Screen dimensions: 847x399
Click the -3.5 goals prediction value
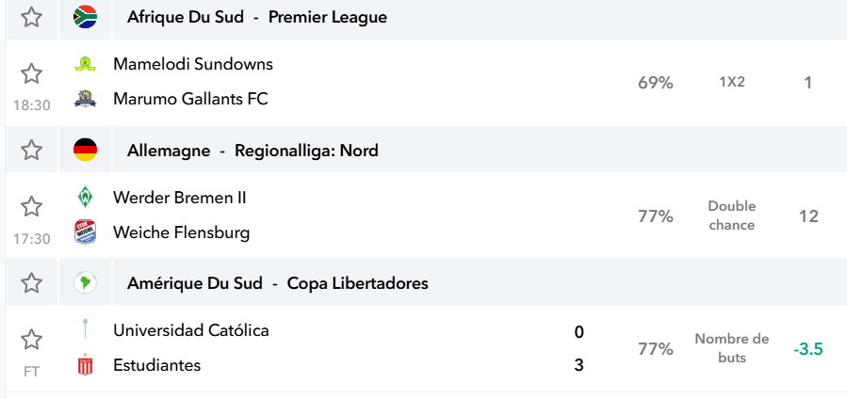(x=808, y=349)
